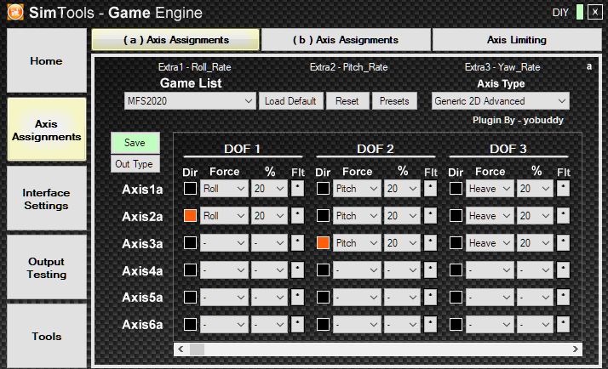Open Tools in the sidebar
This screenshot has height=369, width=608.
pyautogui.click(x=47, y=336)
